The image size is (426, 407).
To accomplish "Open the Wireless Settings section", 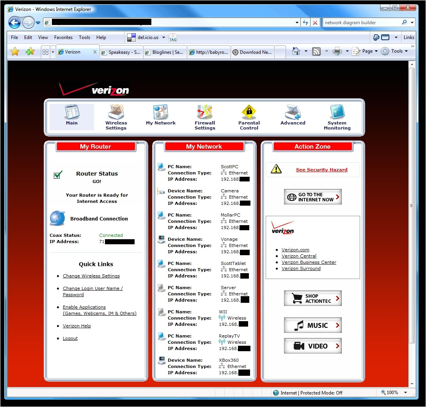I will click(116, 116).
